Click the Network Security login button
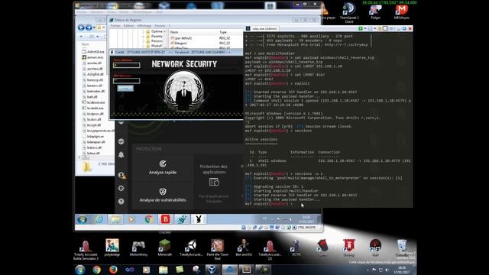This screenshot has height=275, width=489. pos(125,89)
